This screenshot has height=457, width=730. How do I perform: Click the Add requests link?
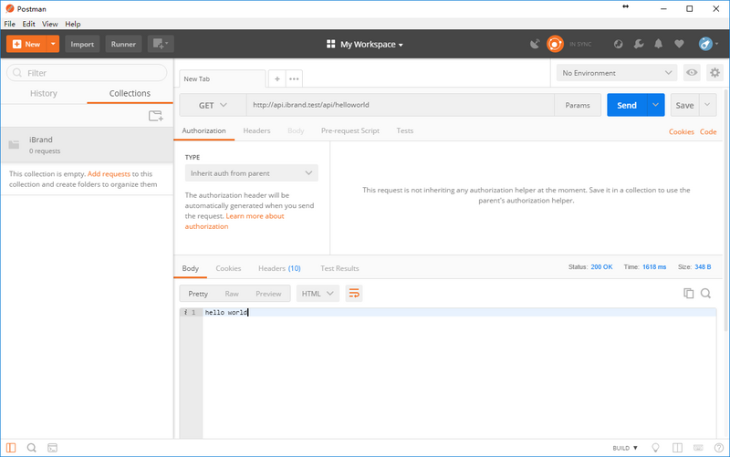109,173
